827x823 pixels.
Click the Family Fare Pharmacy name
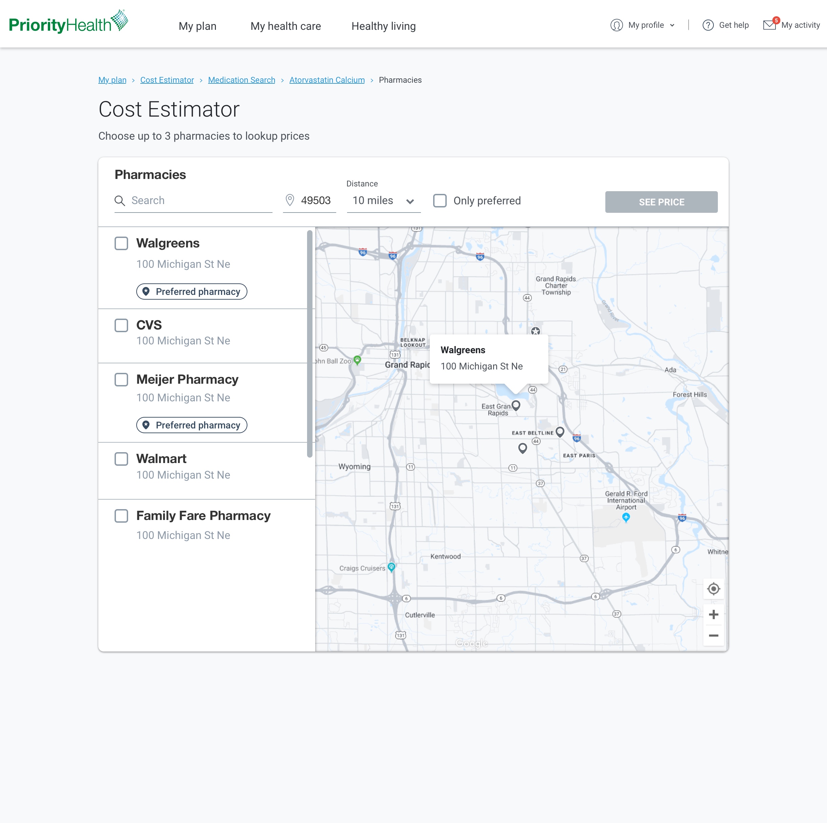(x=203, y=516)
